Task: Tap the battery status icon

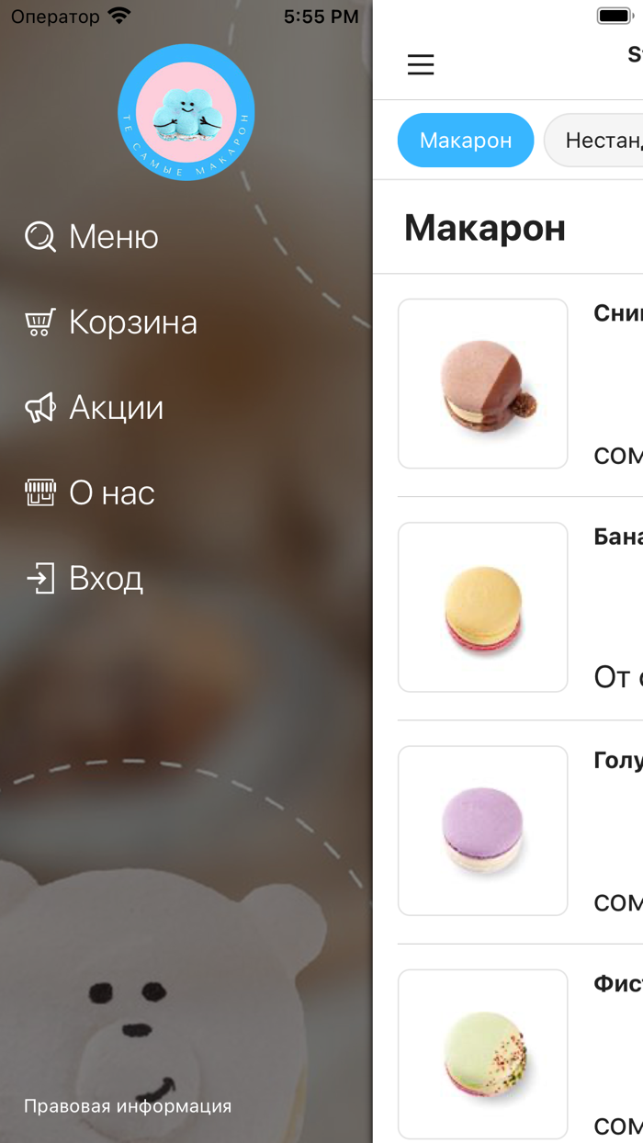Action: pos(616,16)
